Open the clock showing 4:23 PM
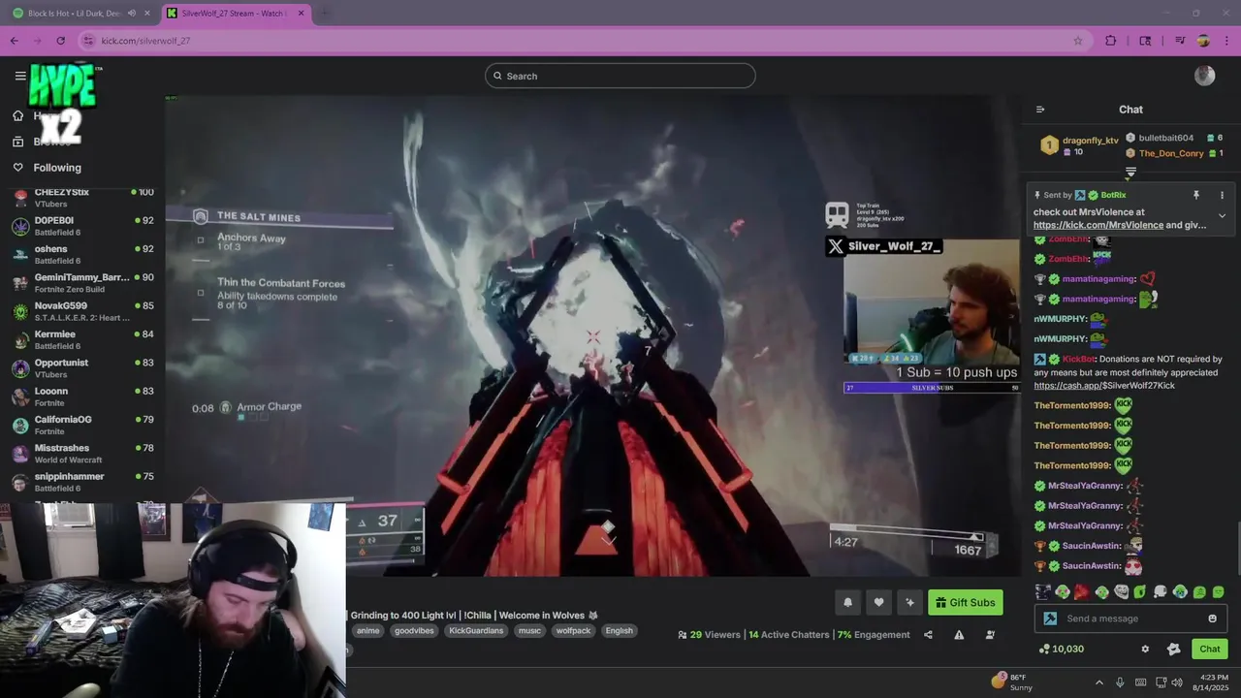Image resolution: width=1241 pixels, height=698 pixels. [1210, 682]
